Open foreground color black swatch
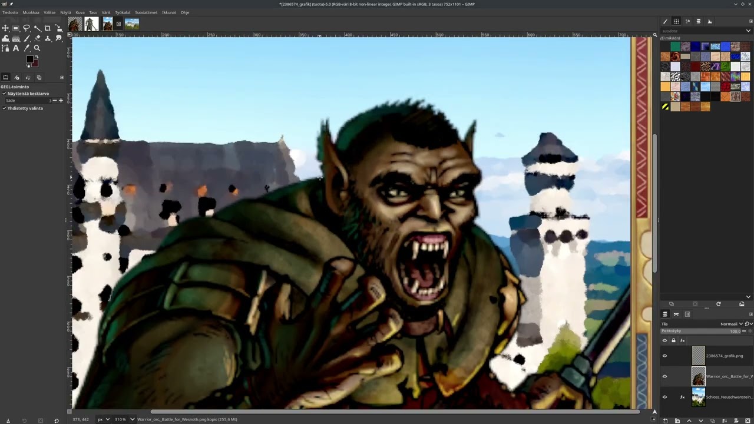754x424 pixels. 29,59
